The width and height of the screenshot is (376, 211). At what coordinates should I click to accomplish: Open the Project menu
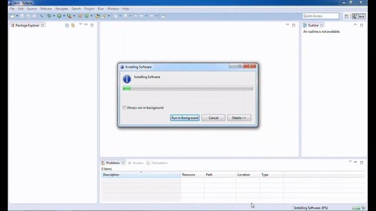pyautogui.click(x=89, y=9)
